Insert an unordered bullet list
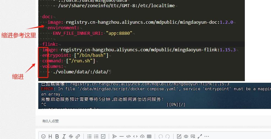Image resolution: width=271 pixels, height=139 pixels. [x=89, y=137]
